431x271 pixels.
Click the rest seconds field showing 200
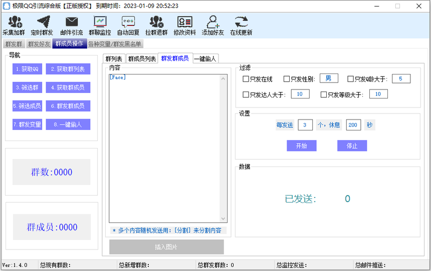(x=353, y=125)
